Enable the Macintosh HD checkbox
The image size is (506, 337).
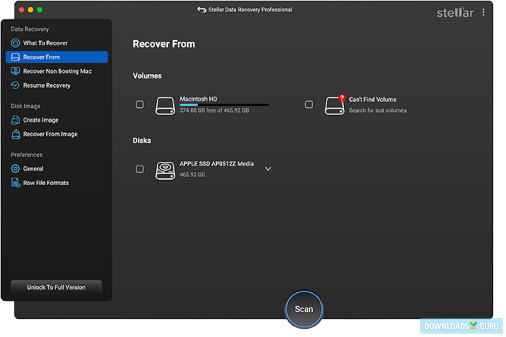[x=139, y=104]
